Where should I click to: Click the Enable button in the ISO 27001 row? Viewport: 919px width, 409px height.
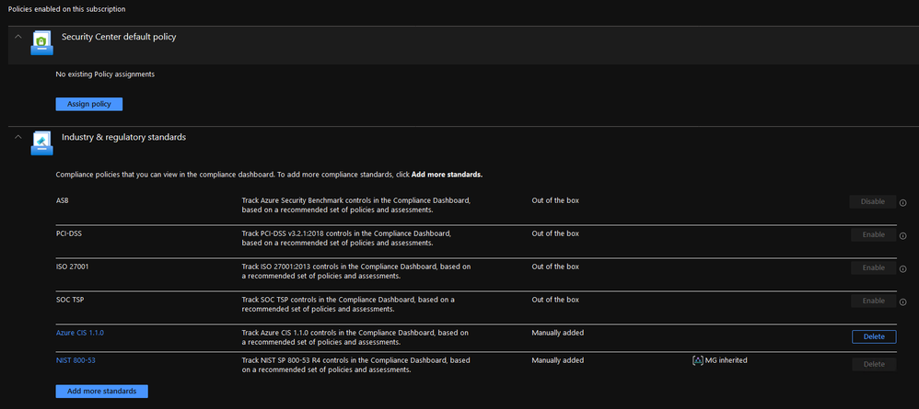click(x=873, y=267)
